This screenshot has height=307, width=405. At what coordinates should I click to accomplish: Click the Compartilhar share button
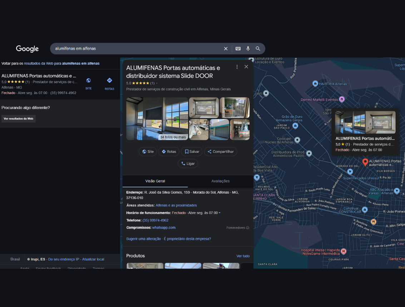[221, 152]
